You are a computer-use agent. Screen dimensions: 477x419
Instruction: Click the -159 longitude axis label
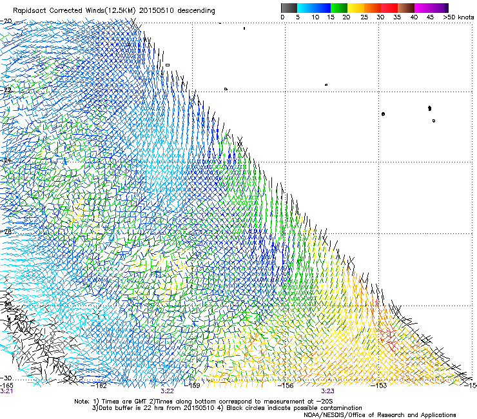193,385
